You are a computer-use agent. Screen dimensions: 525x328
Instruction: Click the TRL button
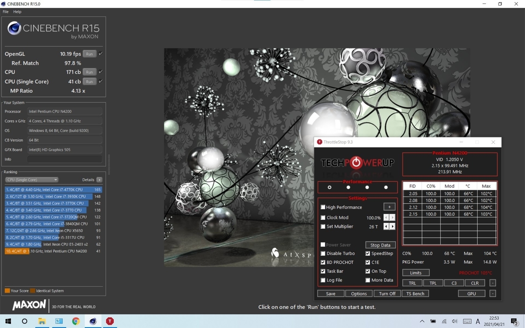pos(412,283)
